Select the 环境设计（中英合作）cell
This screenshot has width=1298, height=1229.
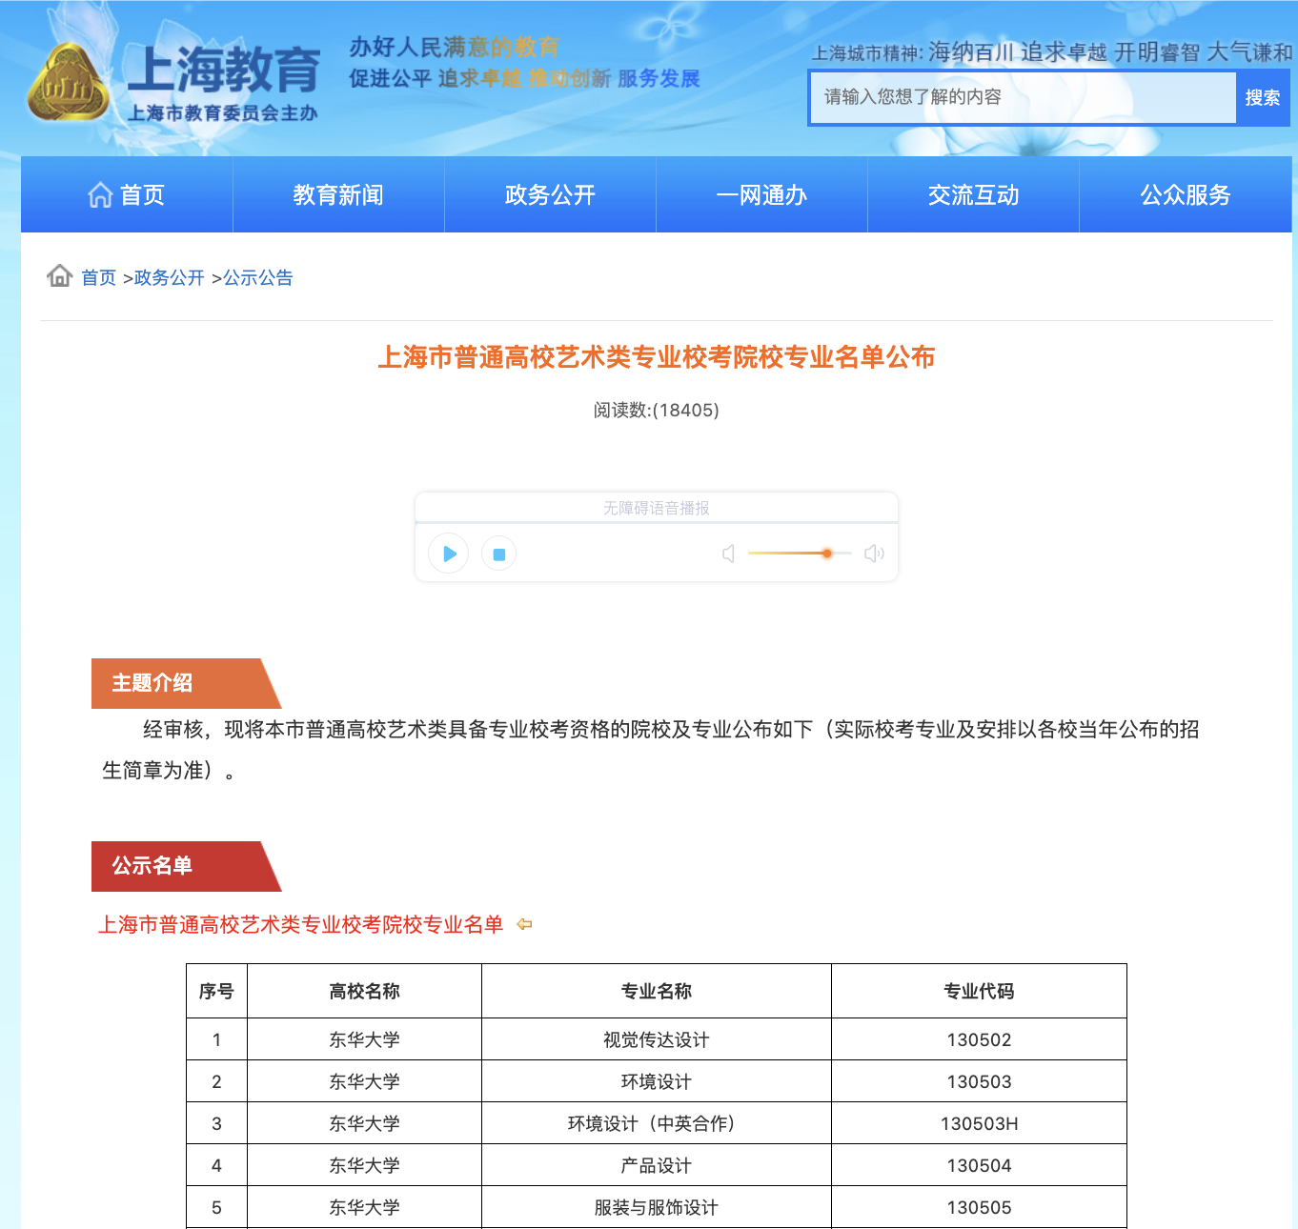pyautogui.click(x=657, y=1123)
